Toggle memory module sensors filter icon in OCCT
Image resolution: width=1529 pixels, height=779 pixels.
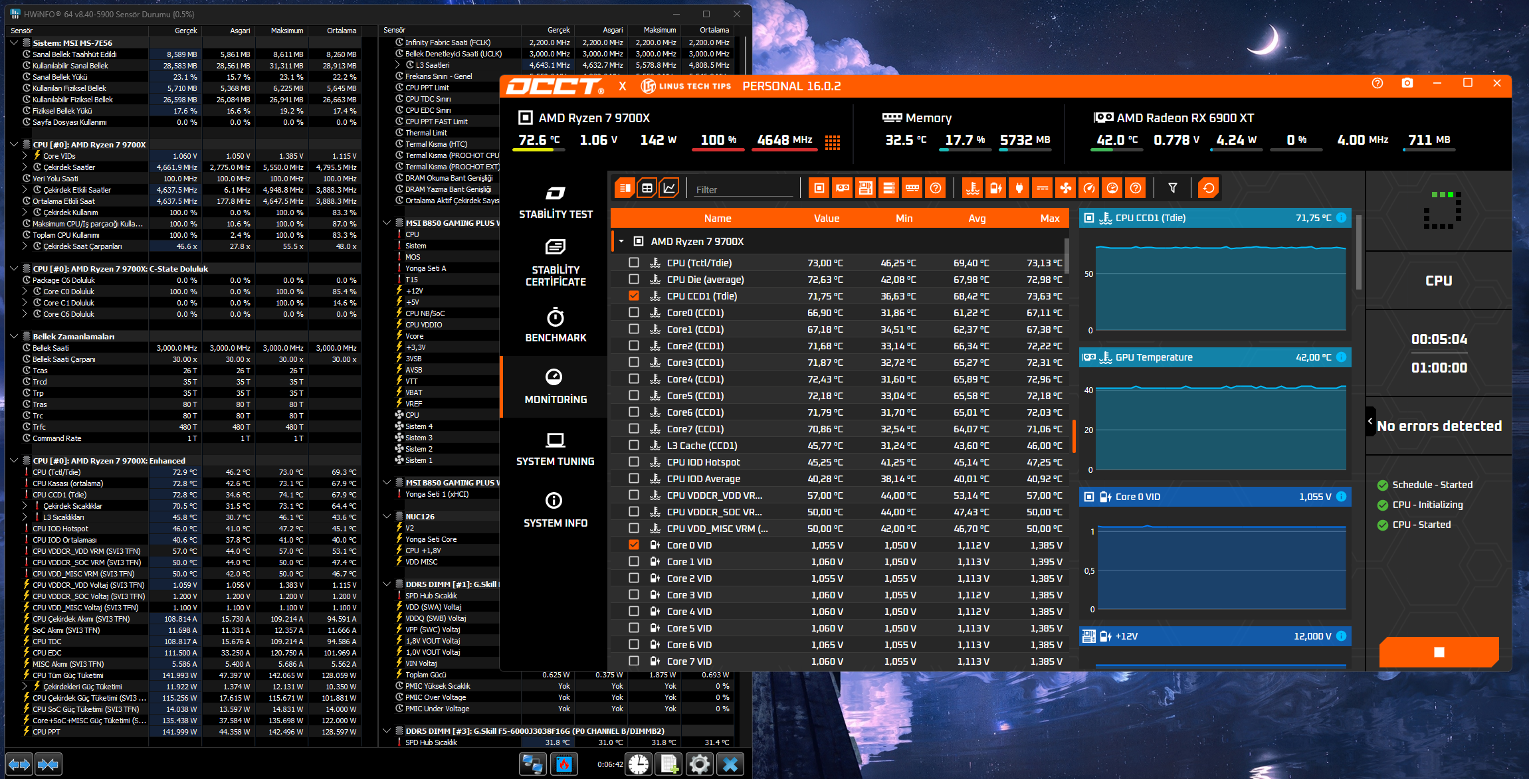point(912,188)
